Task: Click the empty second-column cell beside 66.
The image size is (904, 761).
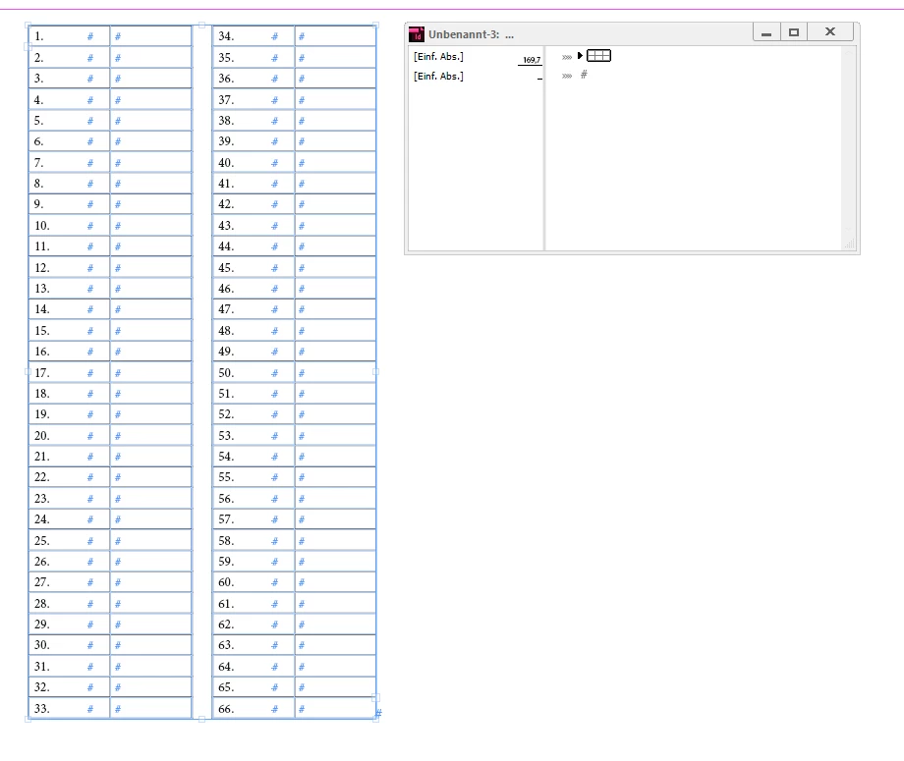Action: tap(335, 709)
